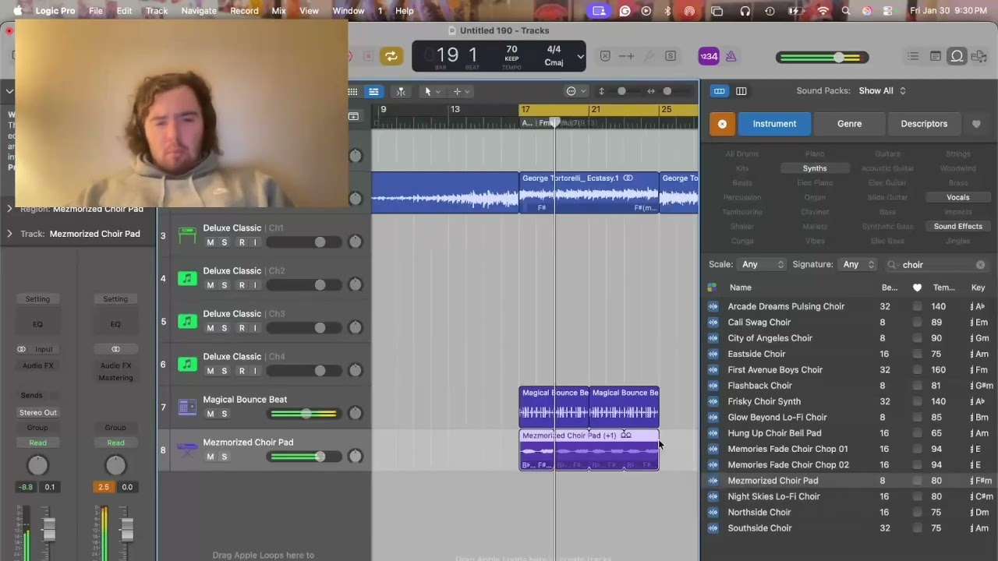Screen dimensions: 998x561
Task: Click the Synths instrument filter button
Action: pyautogui.click(x=815, y=168)
